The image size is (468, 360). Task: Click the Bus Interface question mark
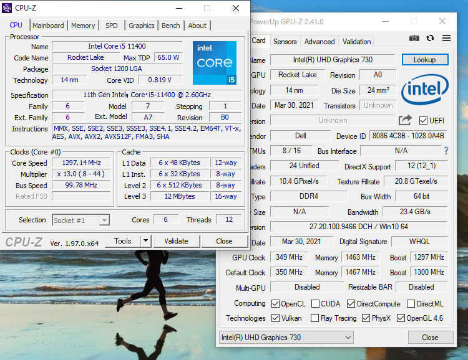[446, 151]
